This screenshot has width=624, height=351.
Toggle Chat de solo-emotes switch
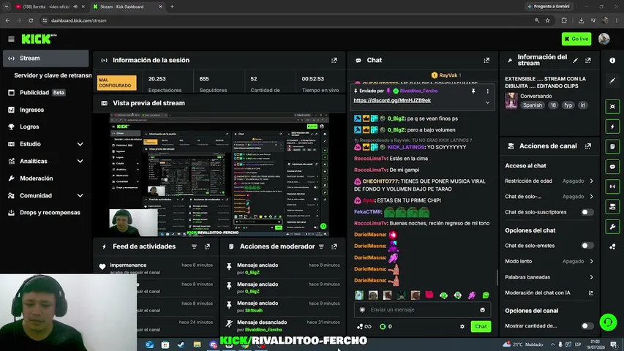click(587, 246)
